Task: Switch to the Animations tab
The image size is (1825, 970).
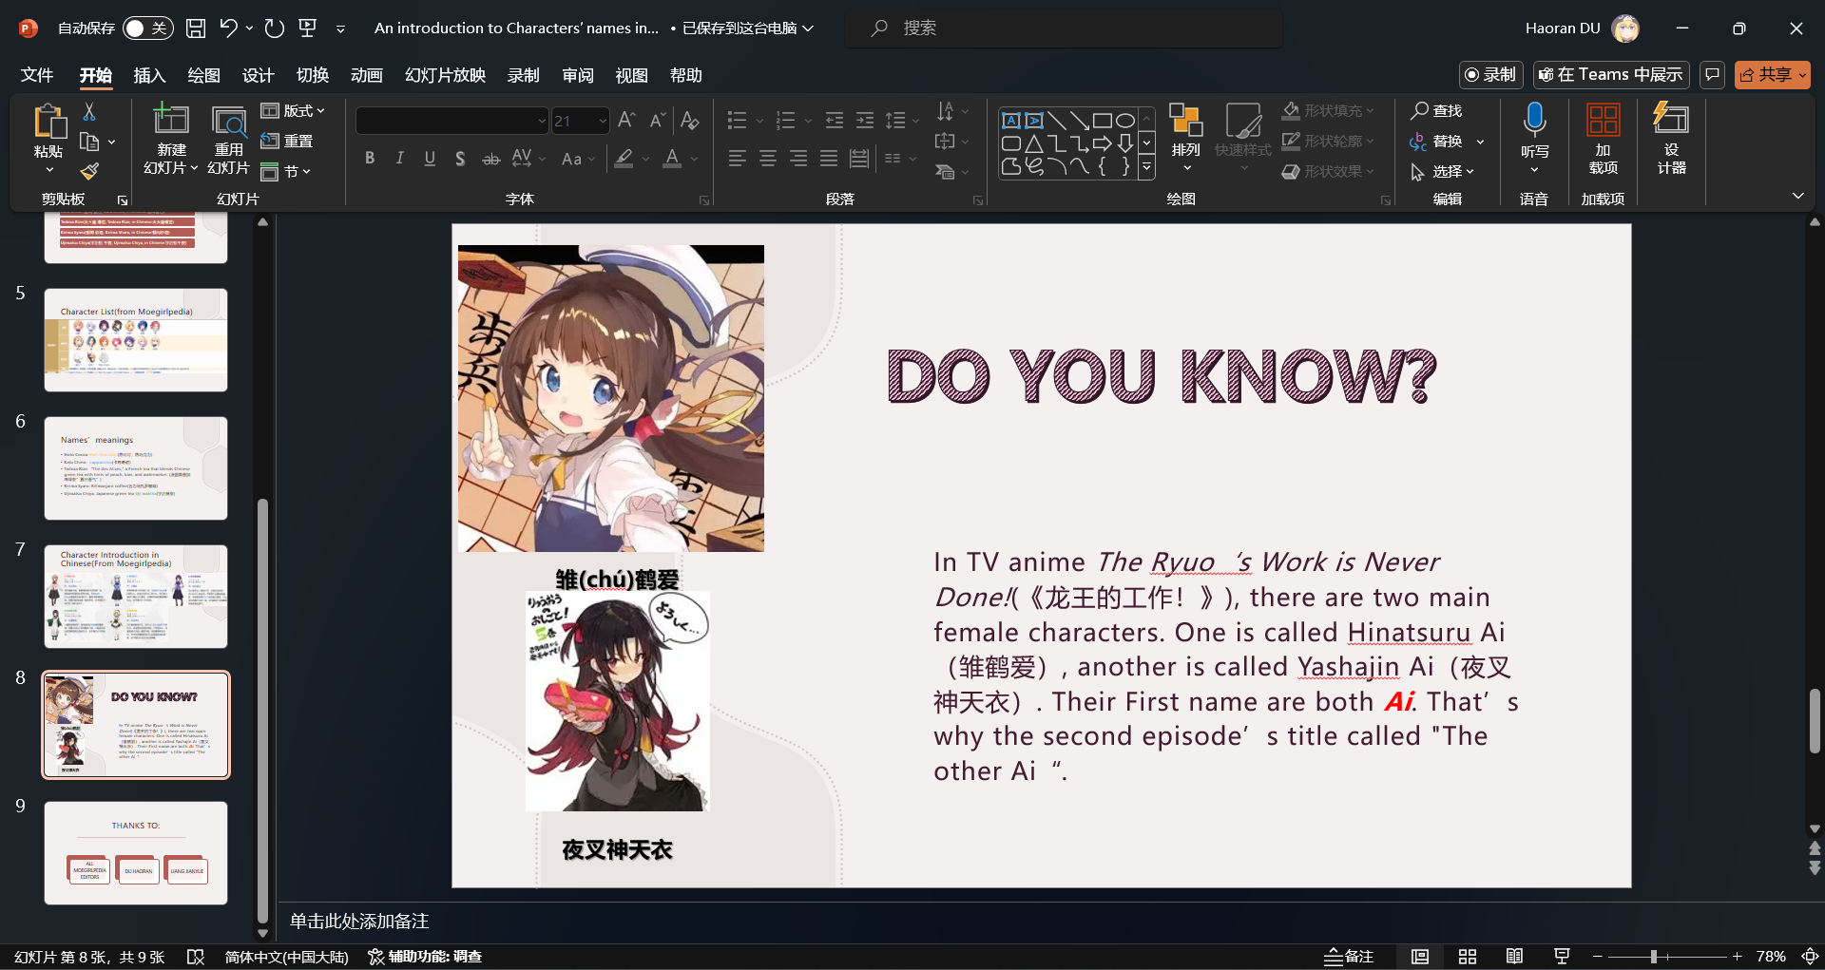Action: click(366, 75)
